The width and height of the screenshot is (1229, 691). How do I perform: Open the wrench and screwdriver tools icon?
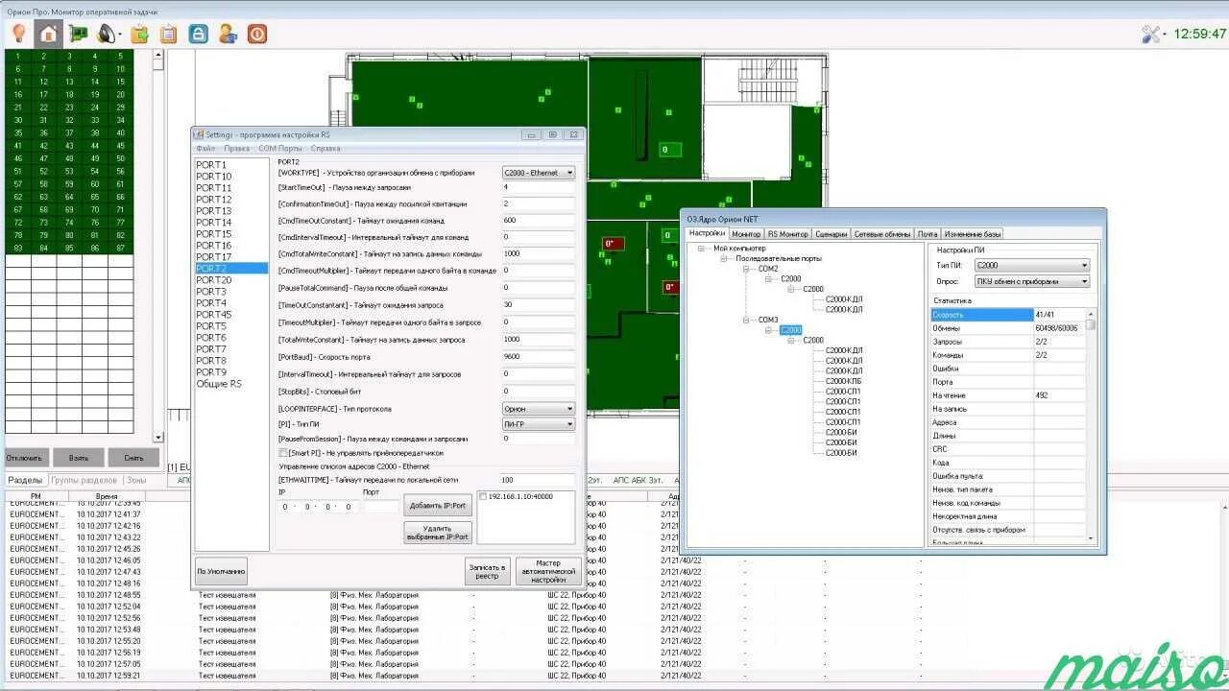[x=1151, y=34]
